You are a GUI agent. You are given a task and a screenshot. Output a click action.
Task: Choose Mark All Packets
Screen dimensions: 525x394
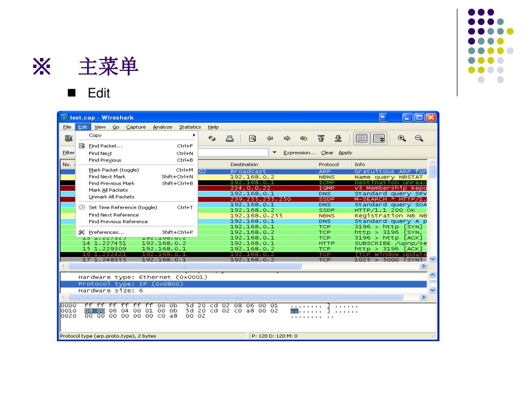[x=137, y=190]
